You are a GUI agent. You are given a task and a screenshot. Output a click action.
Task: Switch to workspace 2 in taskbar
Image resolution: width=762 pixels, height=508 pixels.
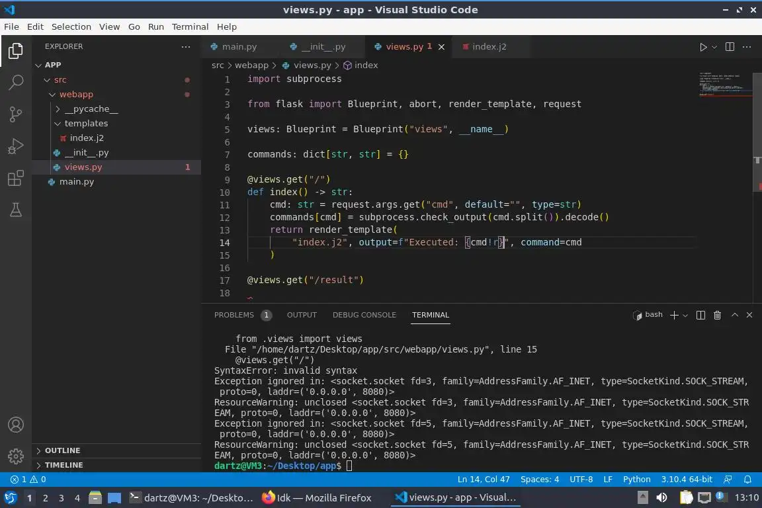[45, 498]
